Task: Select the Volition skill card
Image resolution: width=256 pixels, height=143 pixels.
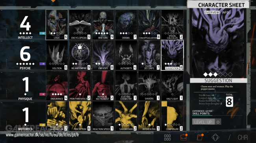Action: tap(57, 55)
